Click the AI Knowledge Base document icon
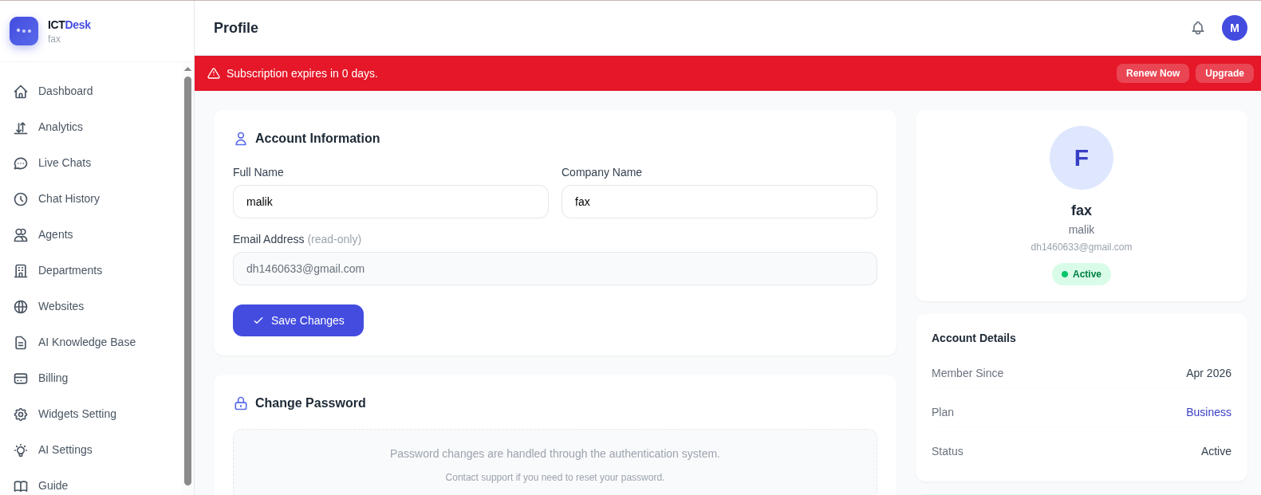 (21, 343)
